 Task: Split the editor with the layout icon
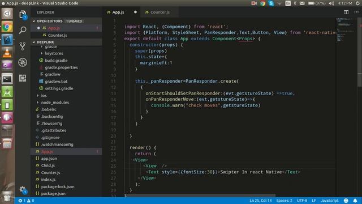click(x=346, y=12)
